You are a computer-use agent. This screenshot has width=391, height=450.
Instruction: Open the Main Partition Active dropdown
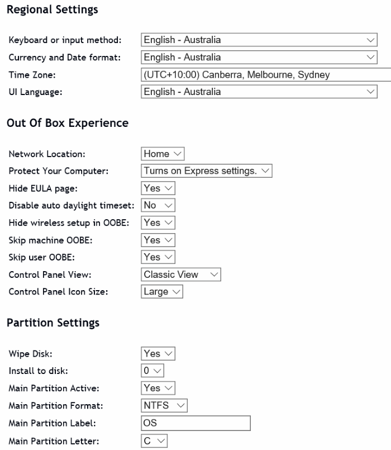pos(158,388)
